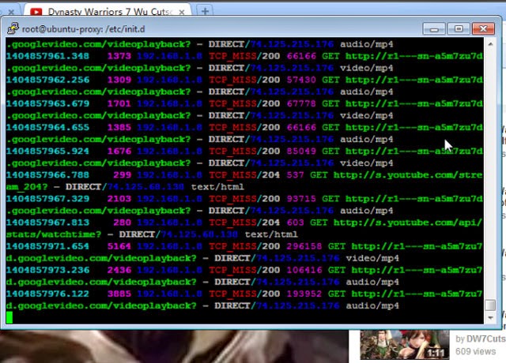The image size is (506, 363).
Task: Select the Dynasty Warriors 7 Wu Cutscenes tab
Action: (x=108, y=11)
